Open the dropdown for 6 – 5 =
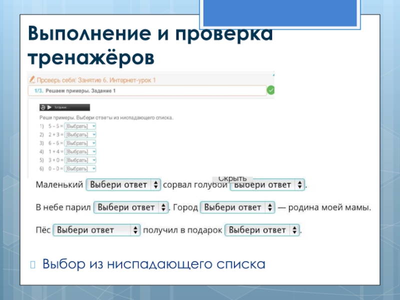The image size is (400, 300). click(80, 143)
